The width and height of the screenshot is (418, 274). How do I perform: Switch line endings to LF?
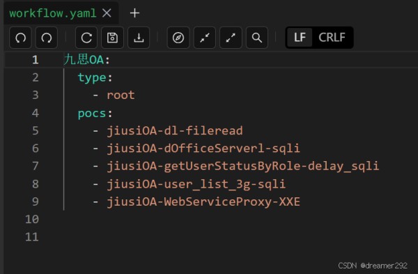[300, 38]
